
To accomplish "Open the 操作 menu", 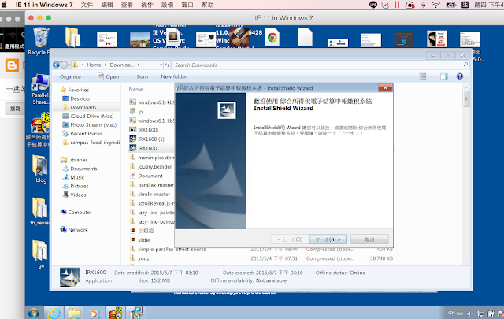I will tap(147, 5).
